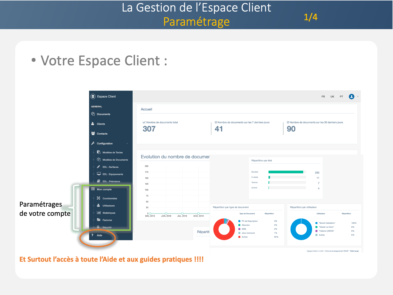This screenshot has height=295, width=393.
Task: Click the user profile avatar icon
Action: tap(352, 96)
